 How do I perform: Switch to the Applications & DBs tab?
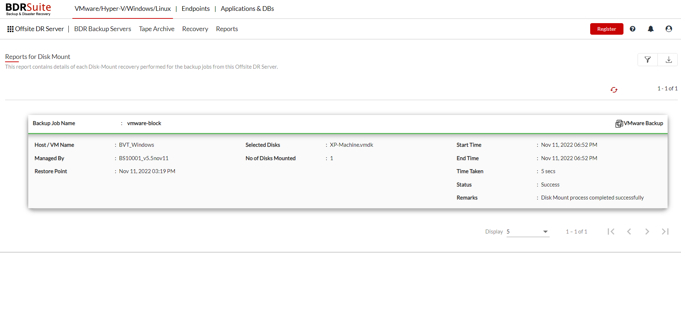point(248,9)
